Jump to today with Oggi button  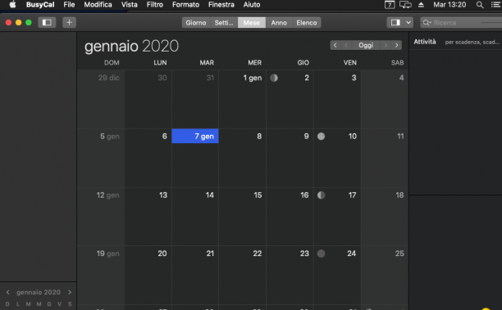click(366, 45)
